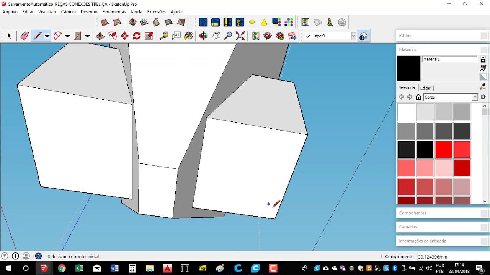Choose the Move tool
Screen dimensions: 490x275
(124, 36)
